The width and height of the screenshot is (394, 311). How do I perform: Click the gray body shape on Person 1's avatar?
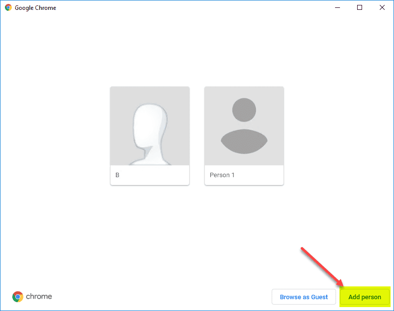coord(244,141)
